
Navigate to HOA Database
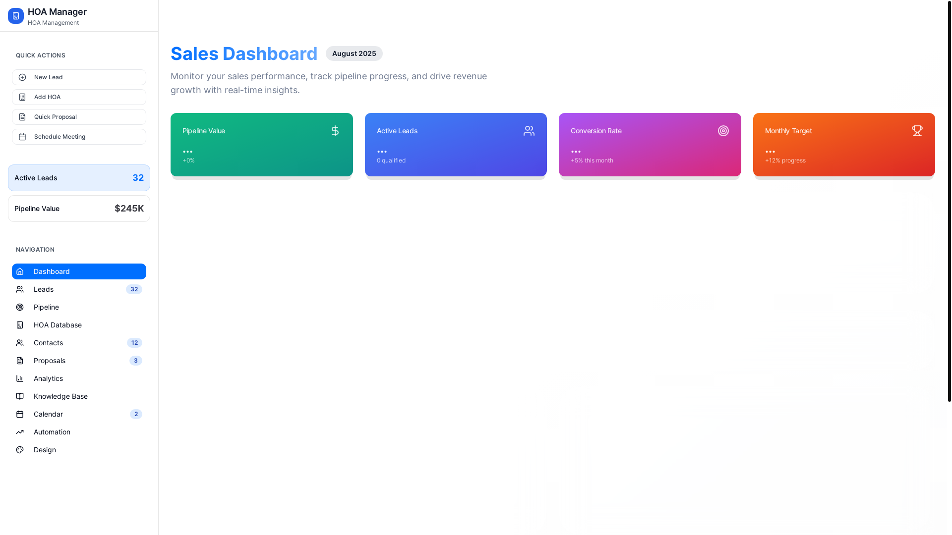[79, 325]
